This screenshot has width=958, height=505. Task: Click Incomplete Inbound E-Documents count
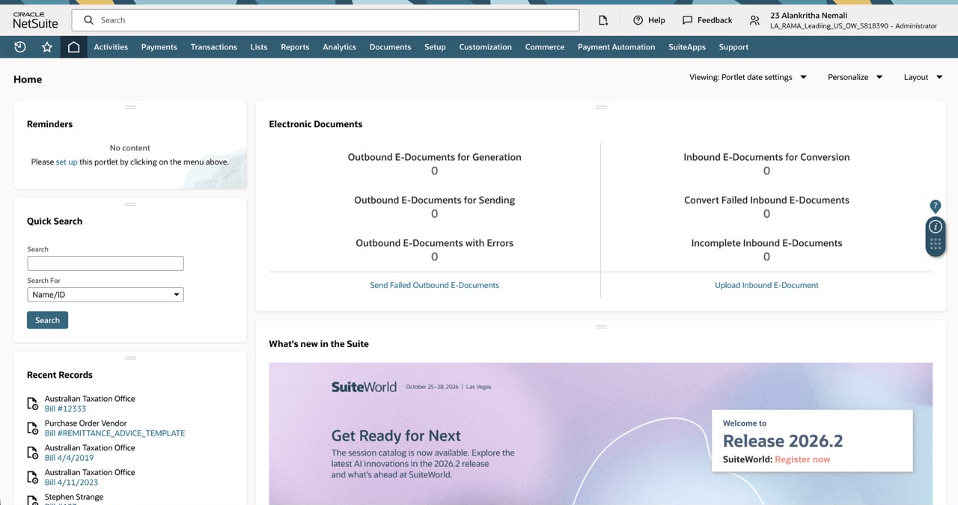coord(766,257)
